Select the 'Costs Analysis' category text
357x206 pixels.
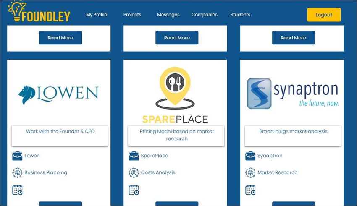[x=158, y=172]
